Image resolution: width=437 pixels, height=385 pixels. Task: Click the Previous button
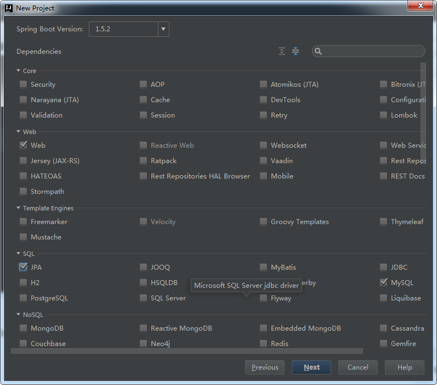[265, 367]
